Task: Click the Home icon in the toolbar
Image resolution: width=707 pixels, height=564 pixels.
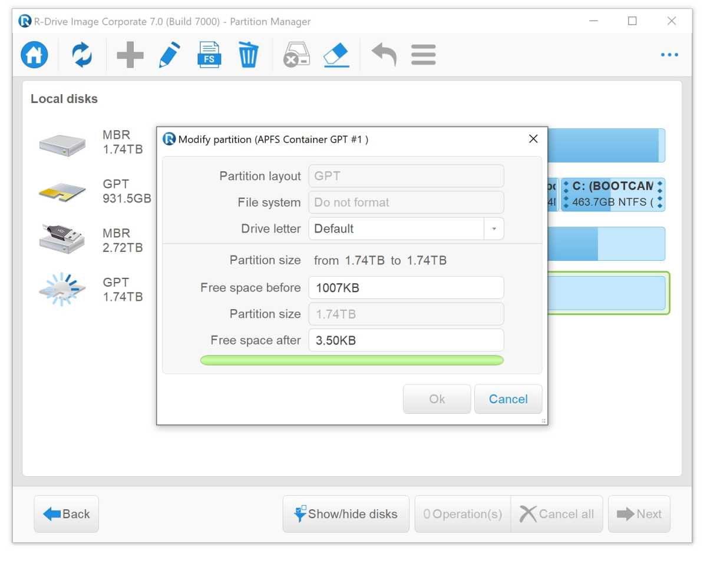Action: pyautogui.click(x=34, y=54)
